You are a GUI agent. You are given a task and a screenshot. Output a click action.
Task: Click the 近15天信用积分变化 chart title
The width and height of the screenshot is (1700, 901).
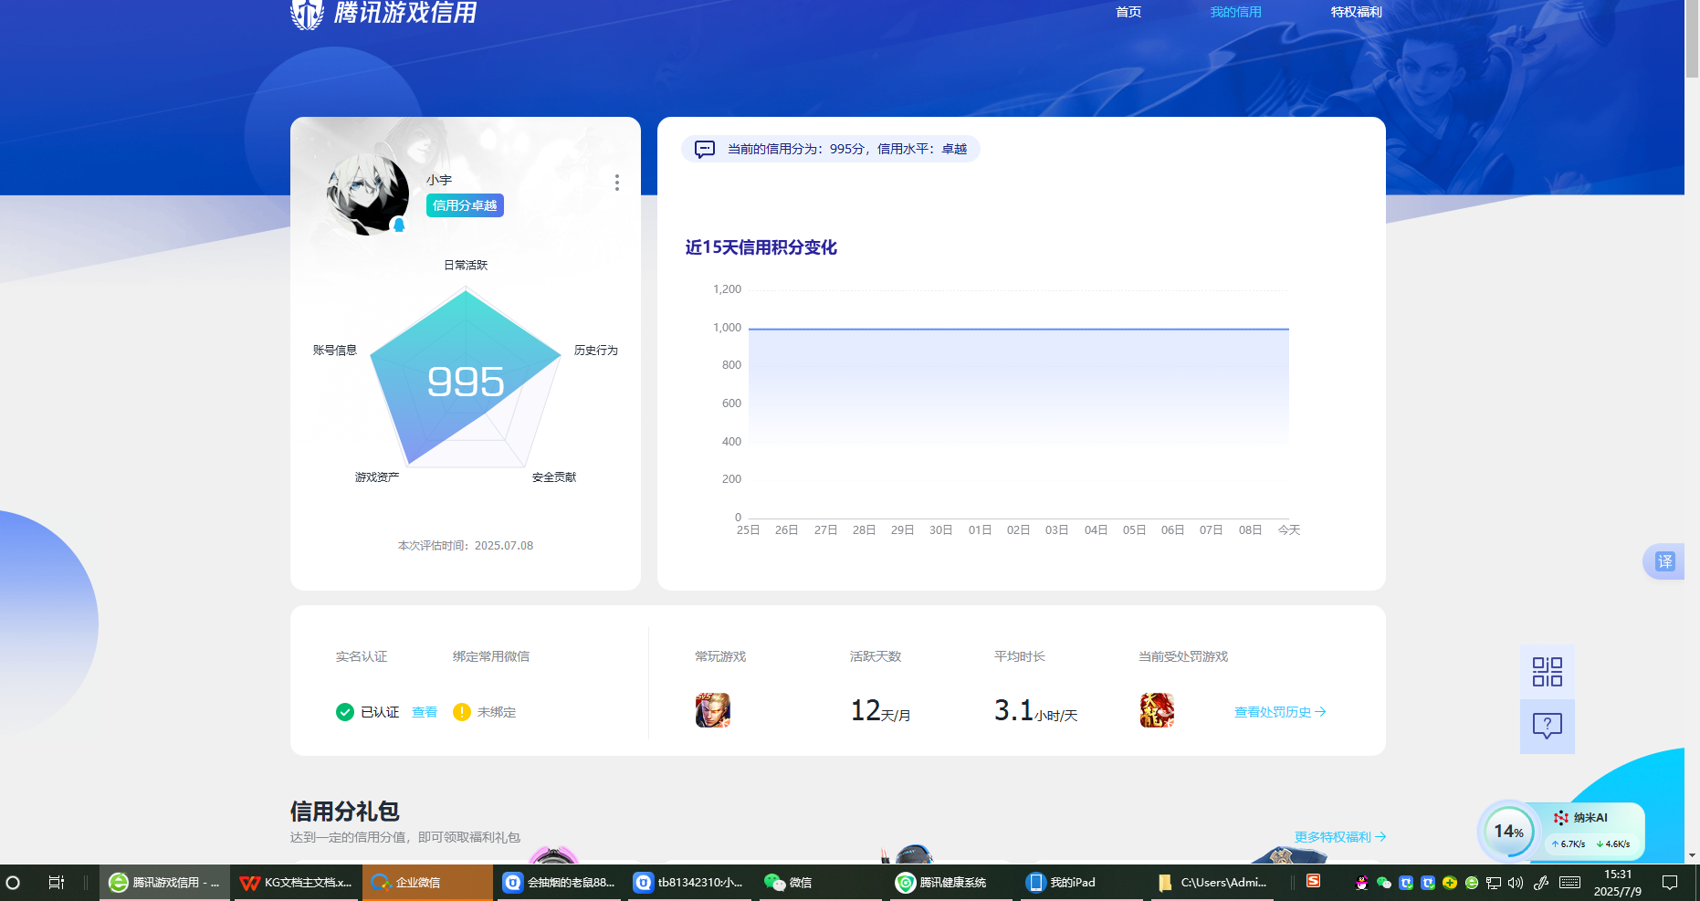(x=761, y=247)
